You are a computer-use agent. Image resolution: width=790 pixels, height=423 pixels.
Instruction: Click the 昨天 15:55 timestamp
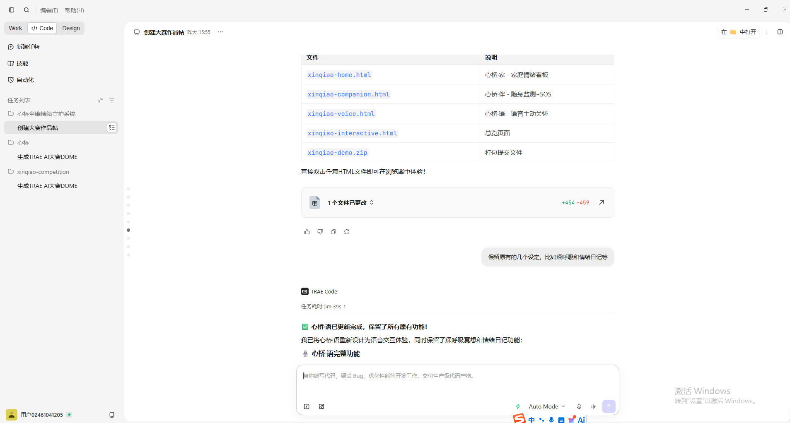pos(199,32)
